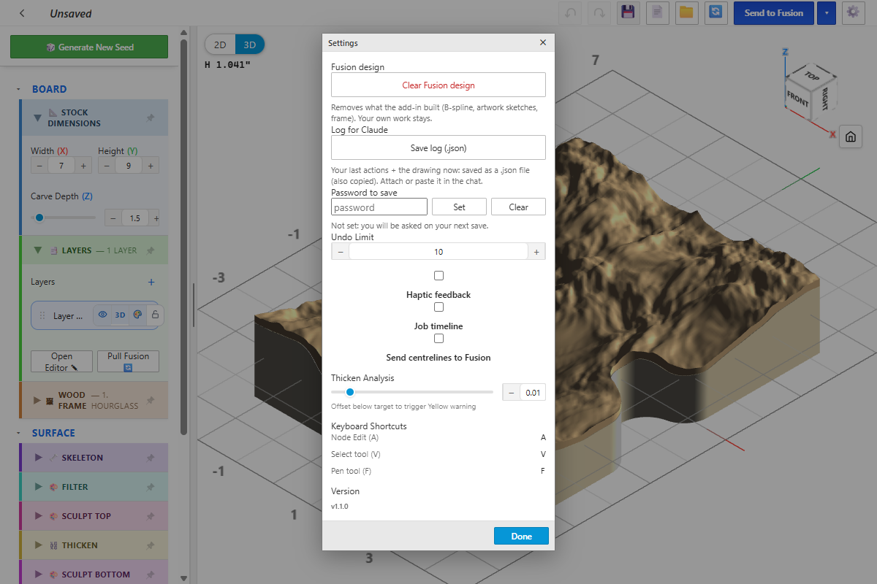Viewport: 877px width, 584px height.
Task: Toggle the layer's eye visibility icon
Action: 103,315
